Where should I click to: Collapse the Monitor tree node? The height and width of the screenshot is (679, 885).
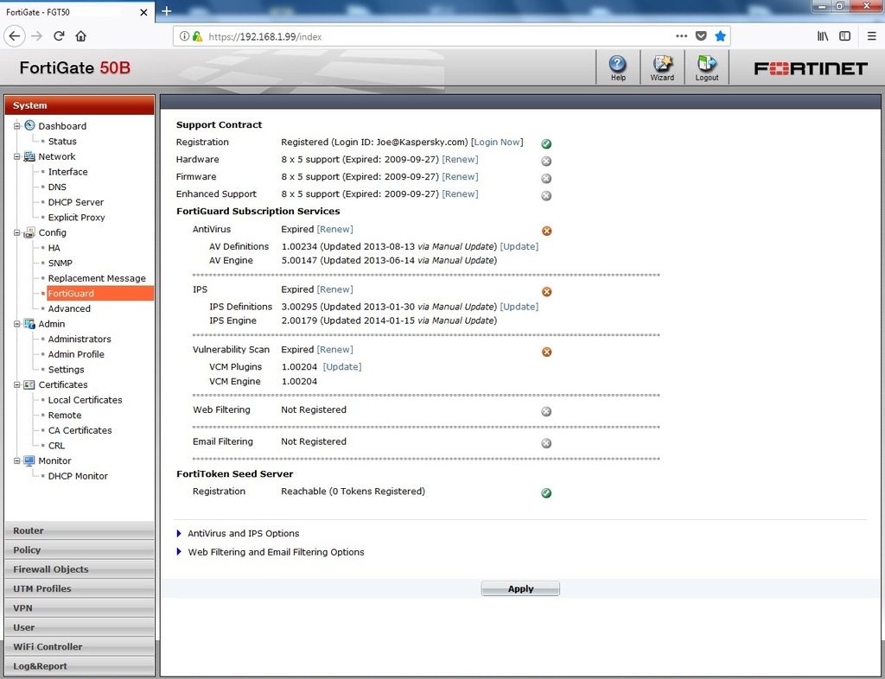tap(17, 460)
